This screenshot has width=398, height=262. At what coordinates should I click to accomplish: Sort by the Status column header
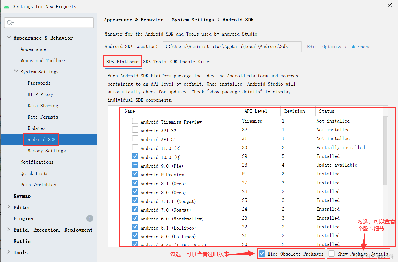coord(349,111)
